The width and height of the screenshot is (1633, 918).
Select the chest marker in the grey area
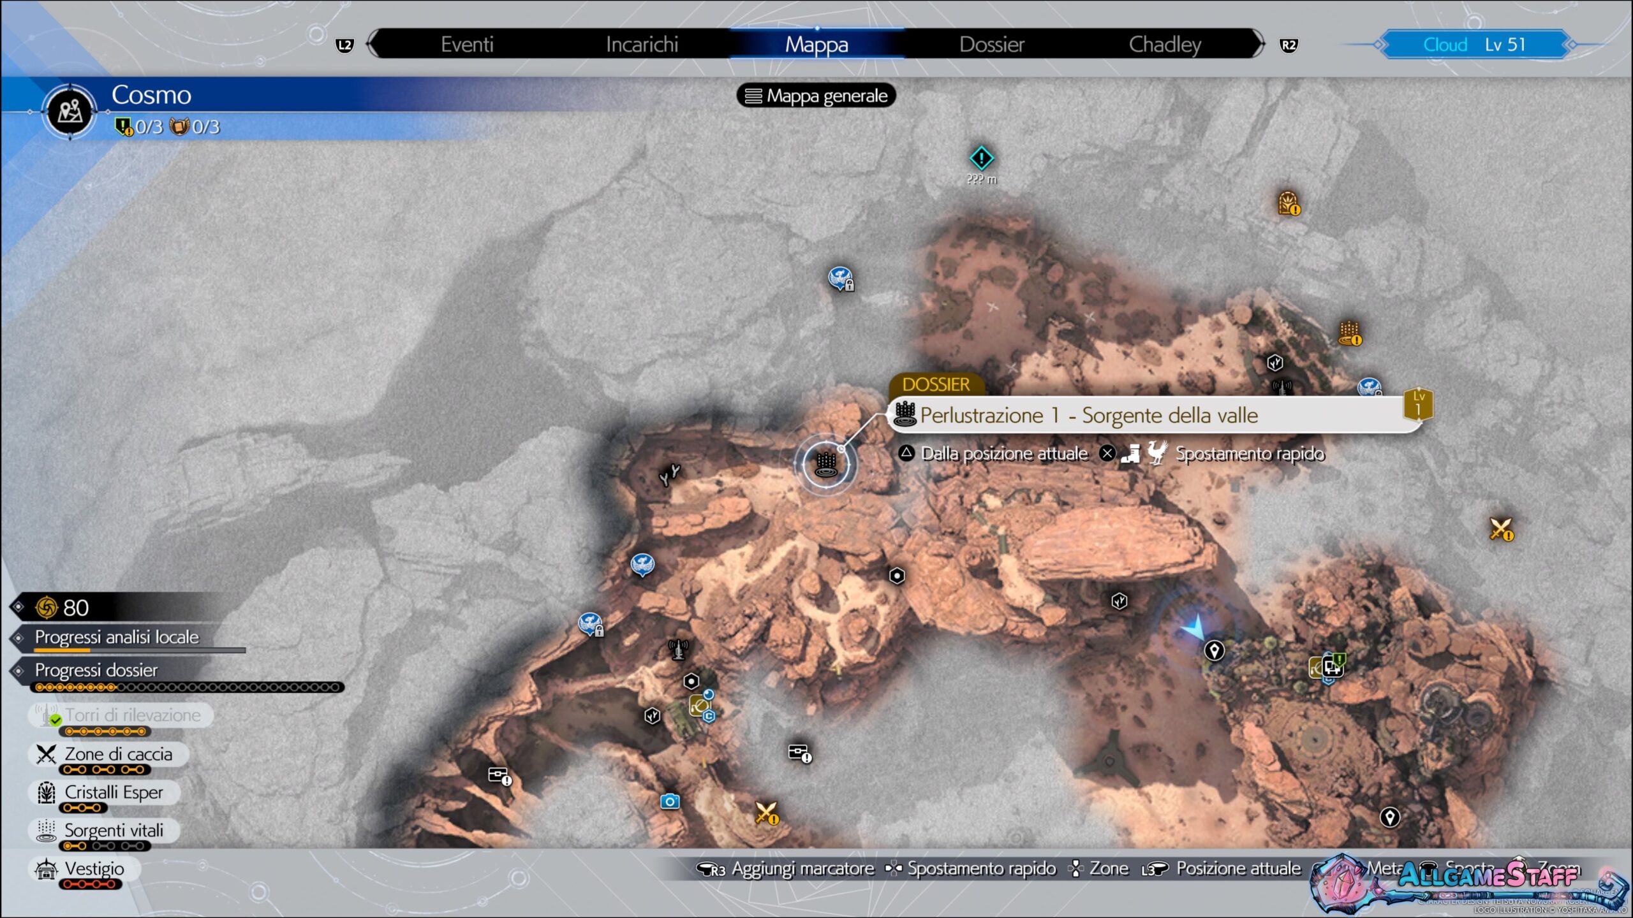(799, 753)
